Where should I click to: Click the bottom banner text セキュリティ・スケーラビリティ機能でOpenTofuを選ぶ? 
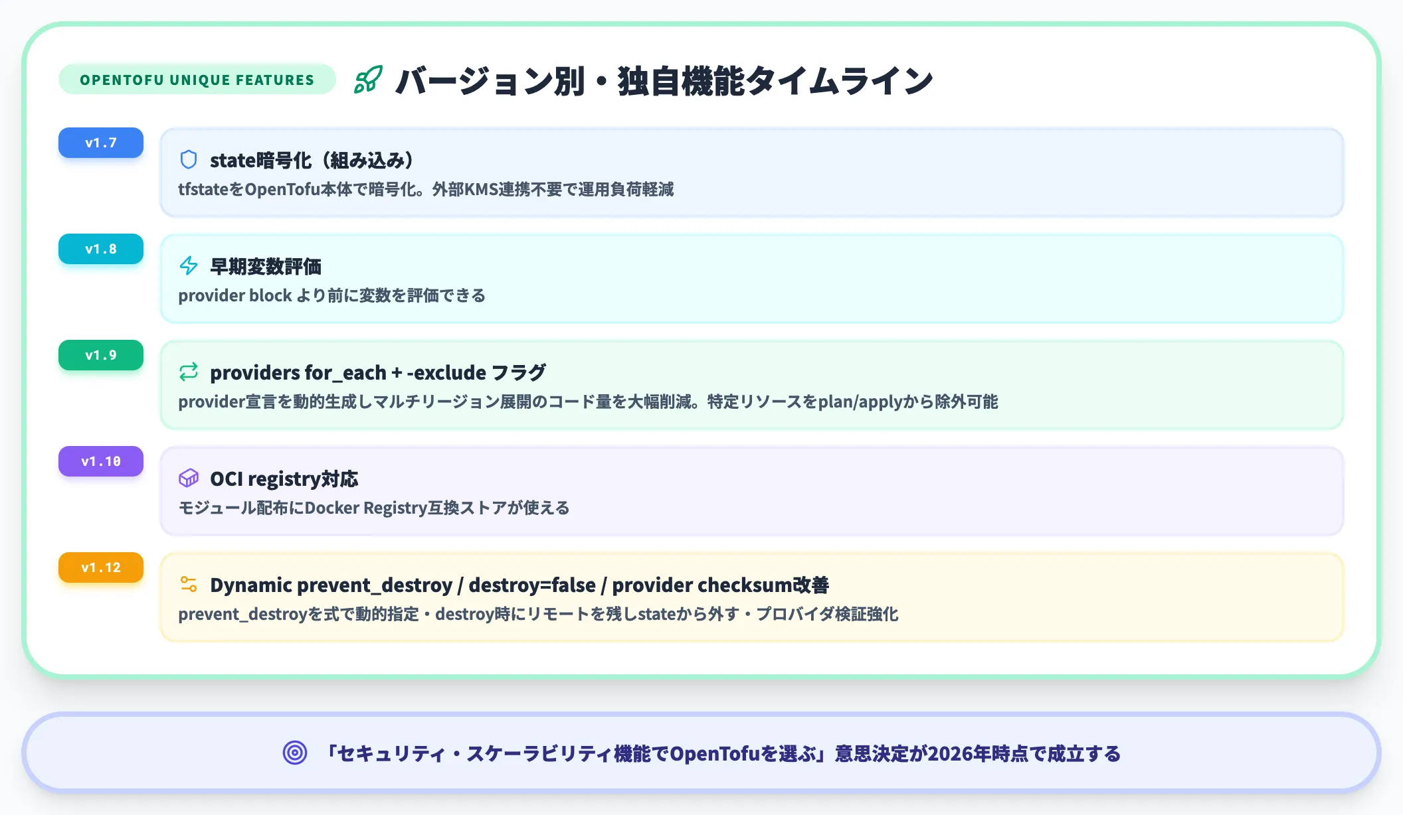coord(723,754)
